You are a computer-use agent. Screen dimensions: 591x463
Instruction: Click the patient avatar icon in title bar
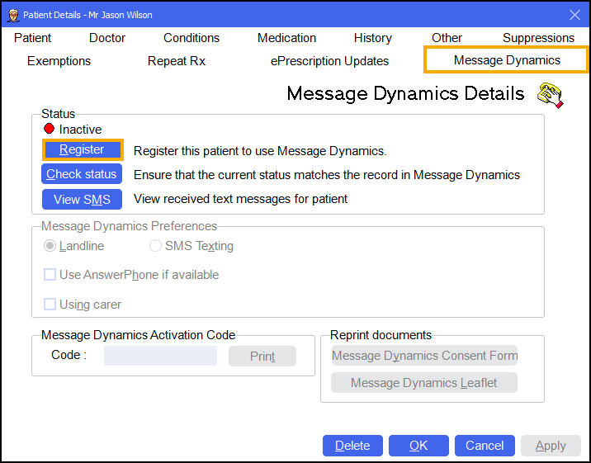tap(12, 15)
